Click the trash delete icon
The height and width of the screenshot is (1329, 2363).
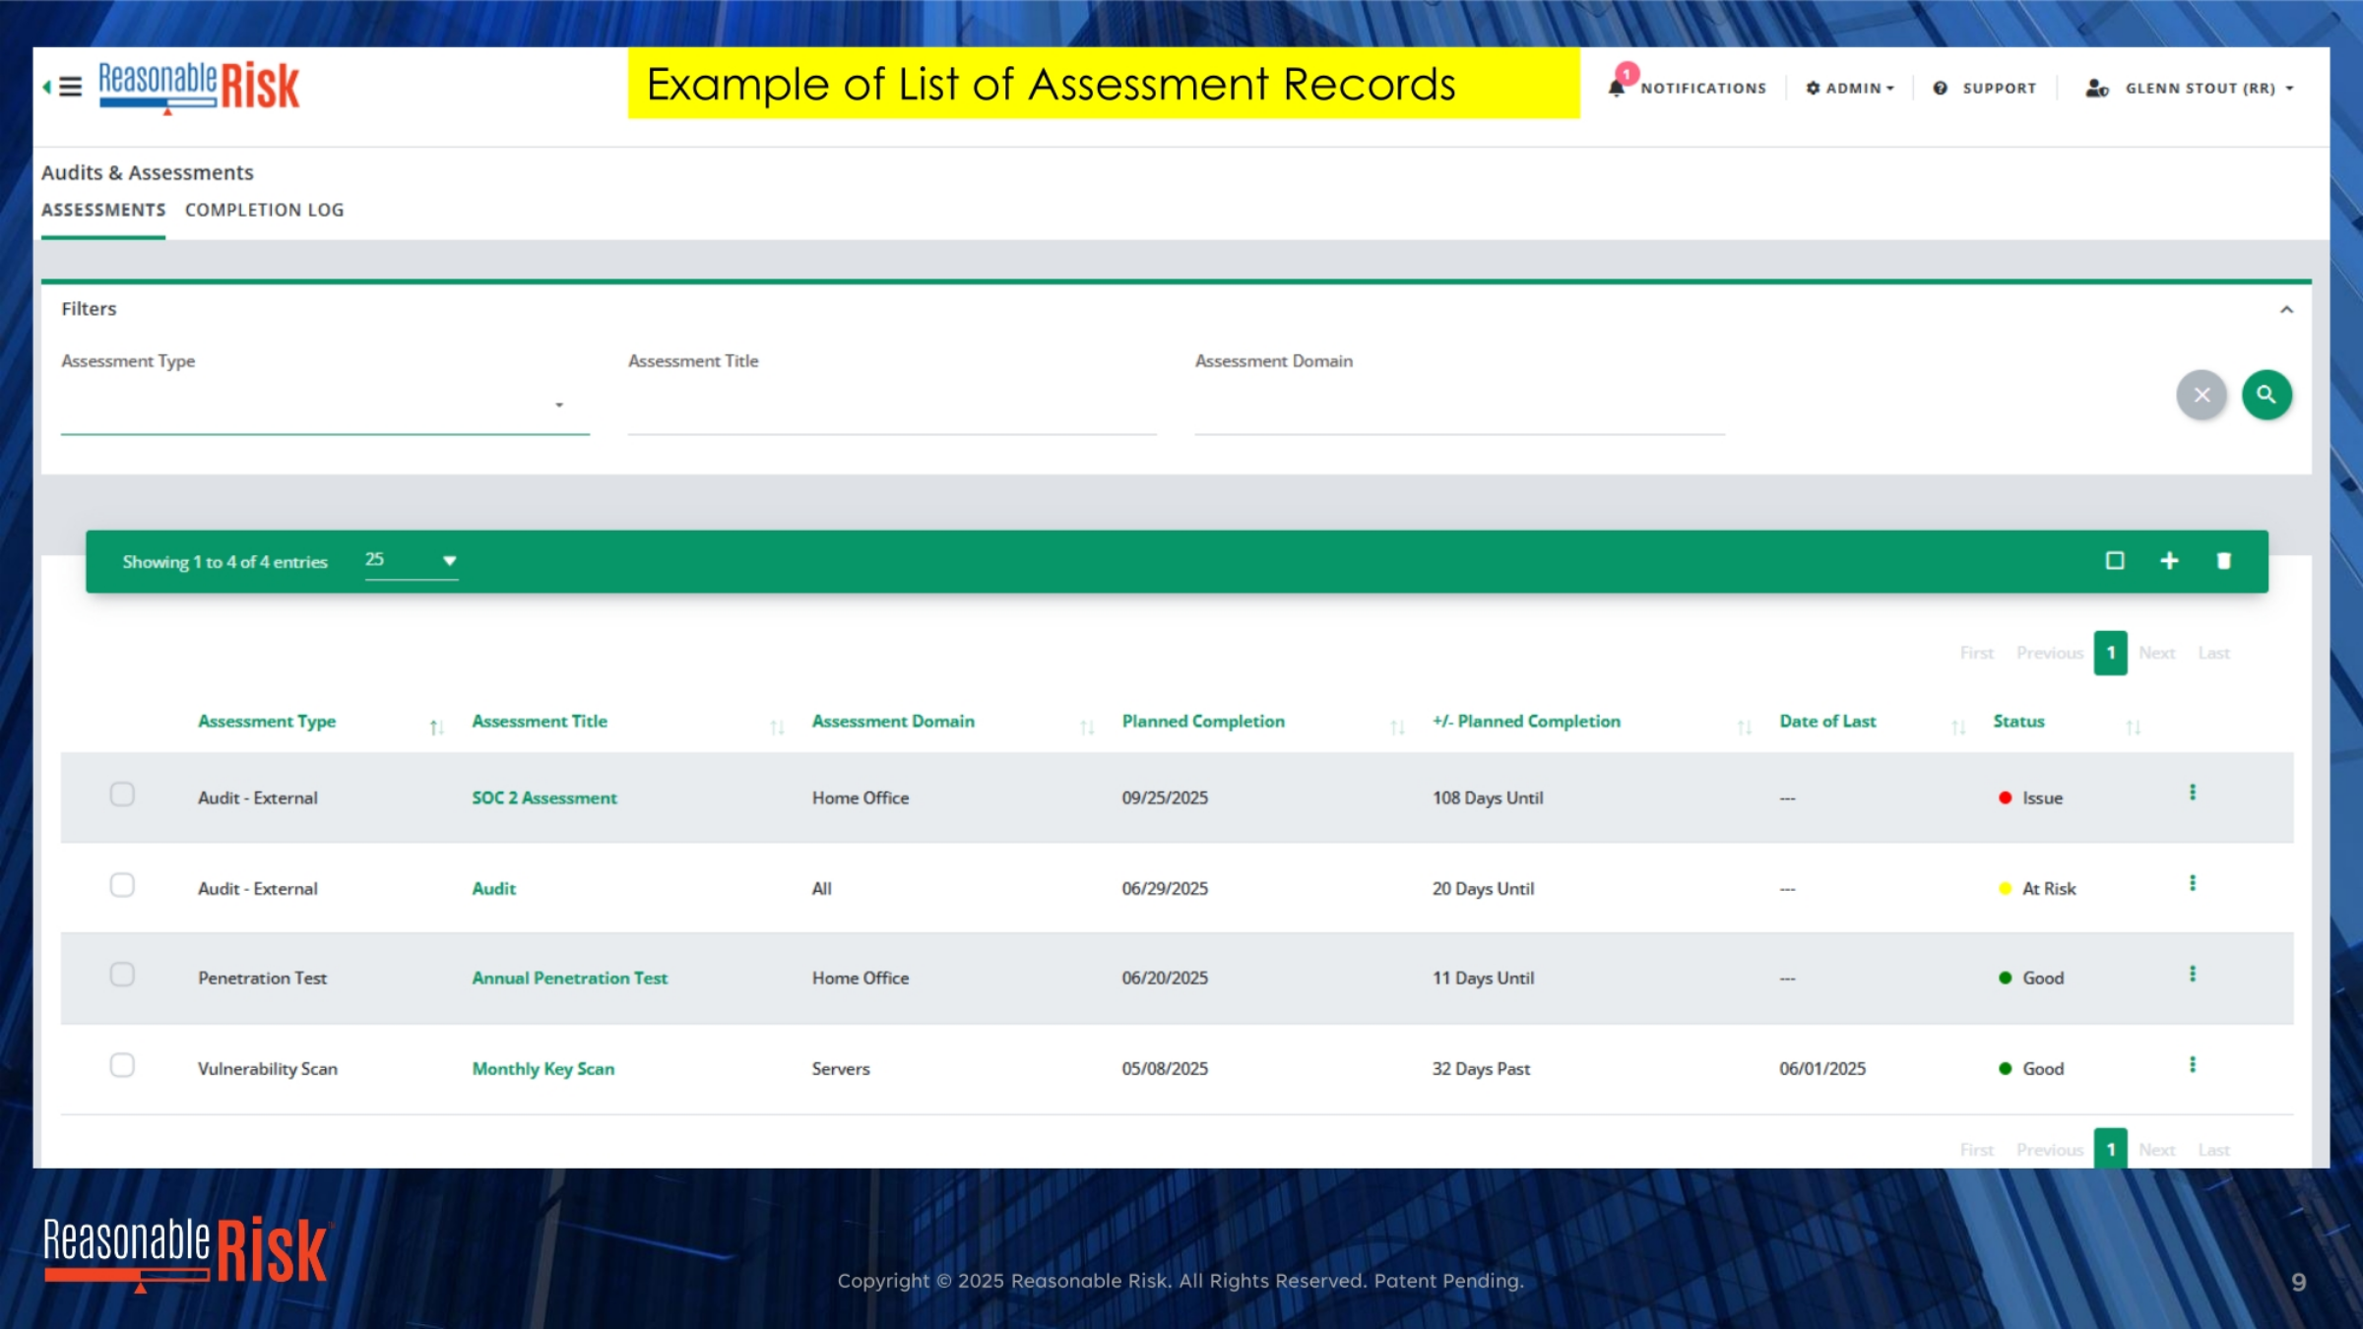2223,560
